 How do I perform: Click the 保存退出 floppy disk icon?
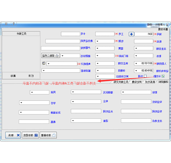(36, 135)
